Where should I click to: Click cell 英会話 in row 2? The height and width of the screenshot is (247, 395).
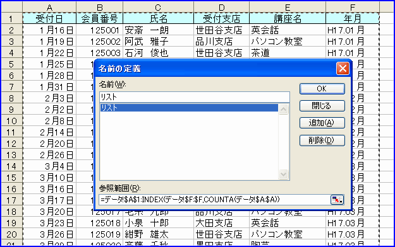288,30
